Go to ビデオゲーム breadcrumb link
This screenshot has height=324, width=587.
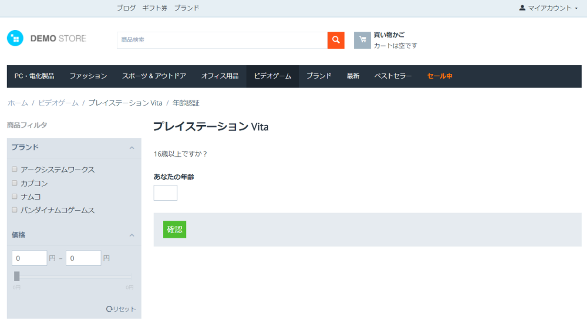[58, 103]
